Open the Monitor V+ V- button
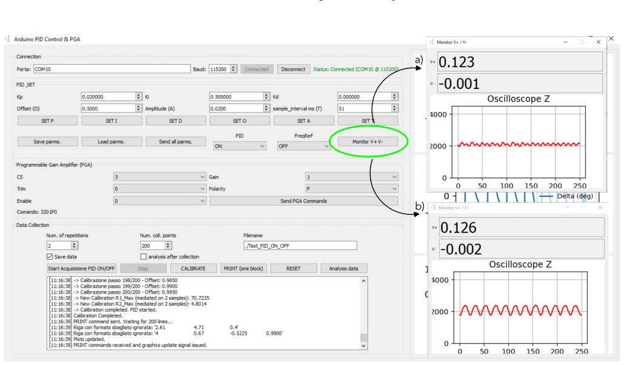The image size is (624, 365). point(367,142)
